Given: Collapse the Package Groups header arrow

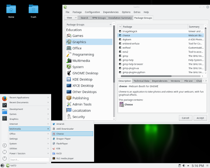Looking at the screenshot, I should 110,24.
